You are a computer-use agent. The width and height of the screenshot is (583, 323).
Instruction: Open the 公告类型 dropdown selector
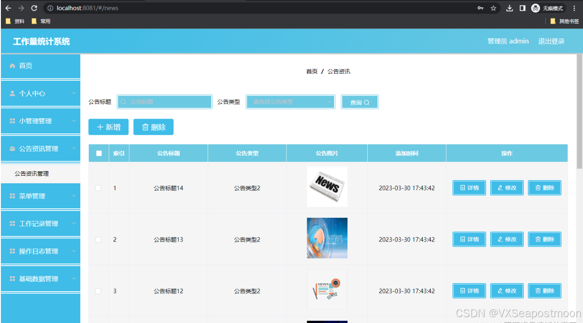click(x=290, y=102)
